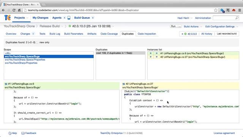Open the Hadi Hariri user dropdown
Image resolution: width=243 pixels, height=137 pixels.
pos(191,18)
